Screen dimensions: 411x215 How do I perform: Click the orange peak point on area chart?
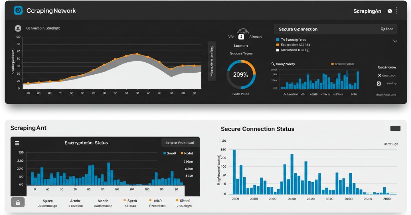click(137, 54)
